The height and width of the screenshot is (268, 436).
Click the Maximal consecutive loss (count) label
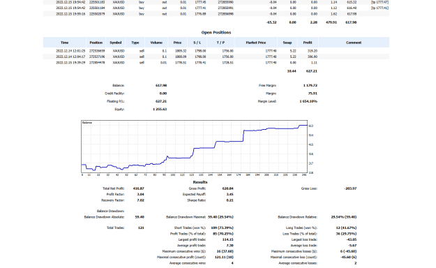294,257
